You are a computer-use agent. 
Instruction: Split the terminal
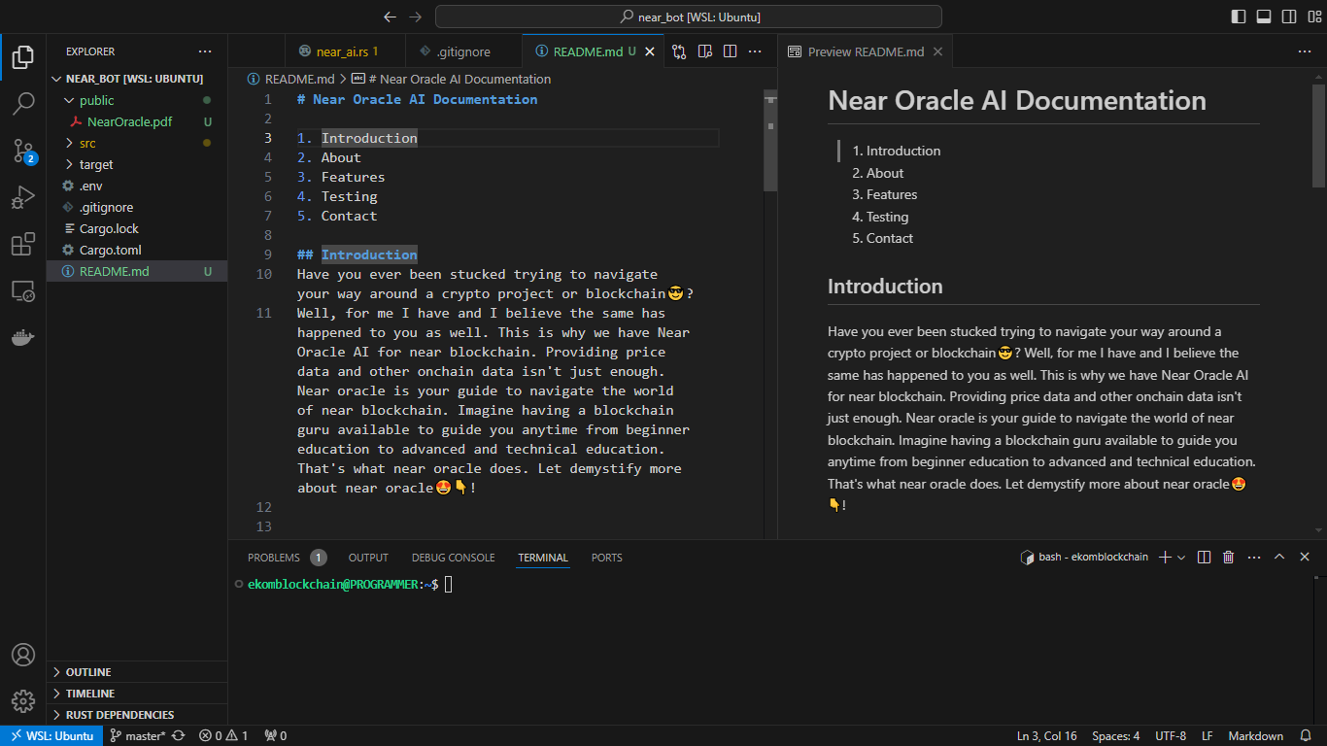pos(1204,557)
